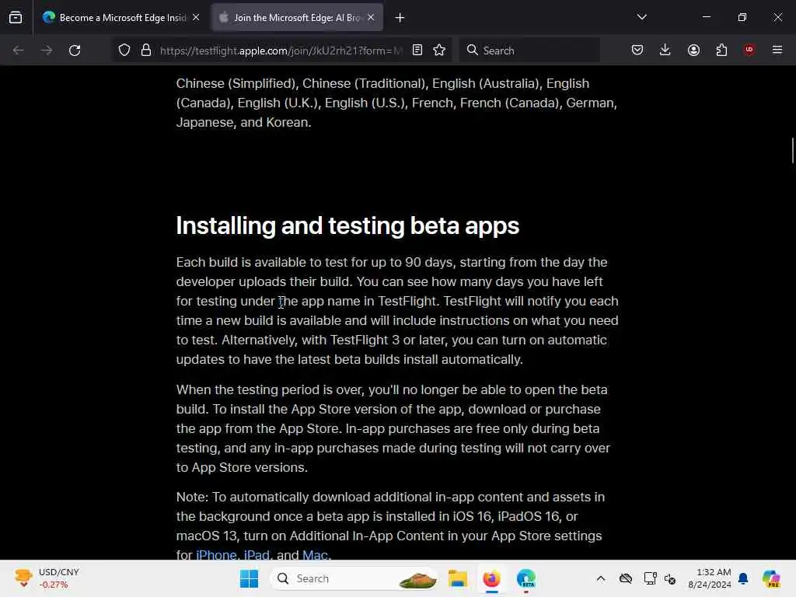The height and width of the screenshot is (597, 796).
Task: Expand the list all tabs chevron
Action: 641,17
